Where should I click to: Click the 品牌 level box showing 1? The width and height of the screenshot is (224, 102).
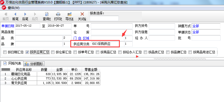click(x=67, y=44)
